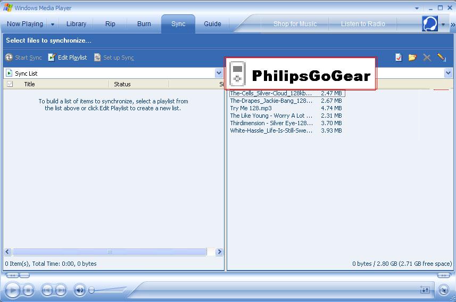This screenshot has width=456, height=302.
Task: Open Edit Playlist from the toolbar
Action: [68, 58]
